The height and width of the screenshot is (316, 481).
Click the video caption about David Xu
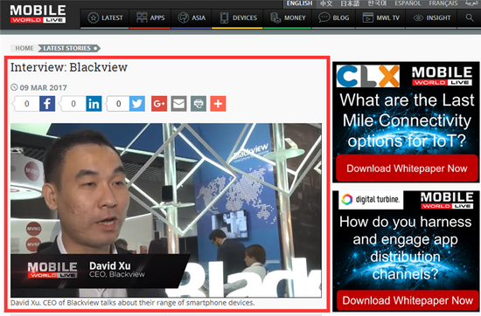click(x=133, y=303)
